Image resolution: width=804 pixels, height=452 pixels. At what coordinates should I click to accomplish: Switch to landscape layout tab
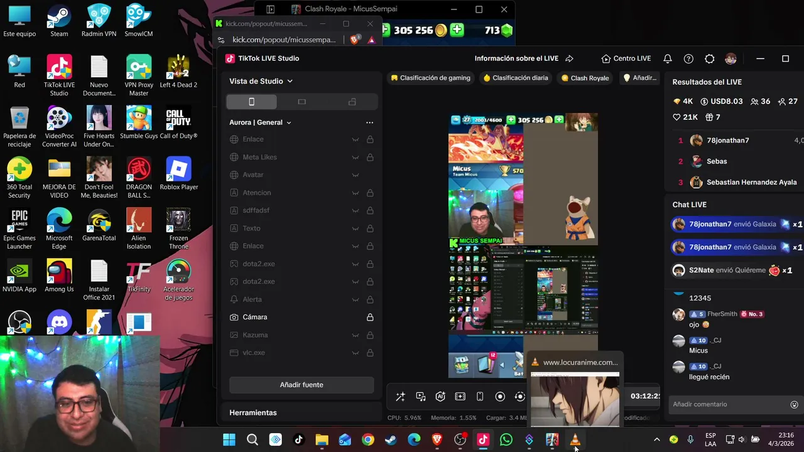(x=301, y=102)
